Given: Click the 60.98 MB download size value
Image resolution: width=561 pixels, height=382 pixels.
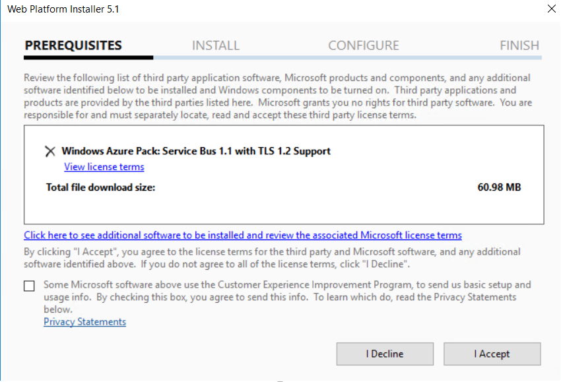Looking at the screenshot, I should [x=499, y=187].
